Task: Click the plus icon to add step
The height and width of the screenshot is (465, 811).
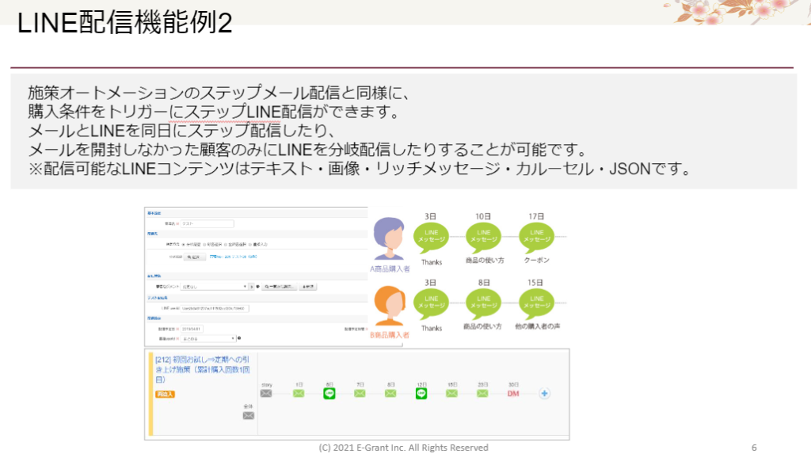Action: point(544,393)
